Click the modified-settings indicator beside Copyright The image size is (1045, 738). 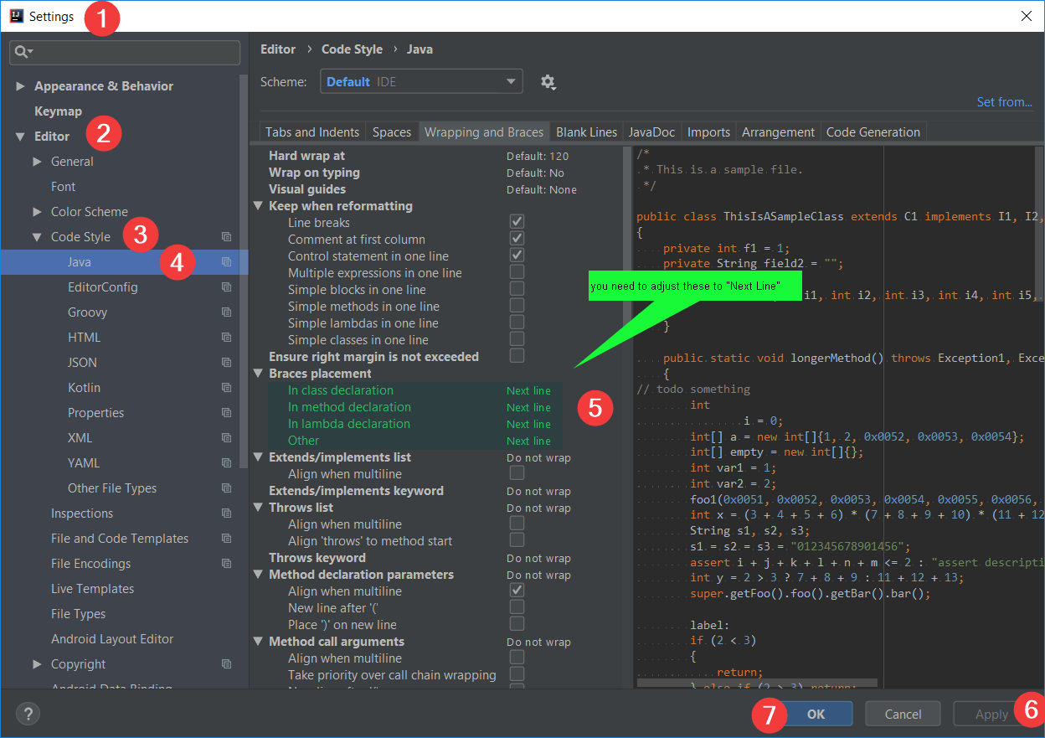point(226,663)
